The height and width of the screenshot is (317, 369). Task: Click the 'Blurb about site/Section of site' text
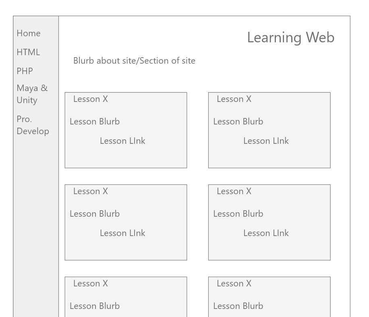[134, 61]
